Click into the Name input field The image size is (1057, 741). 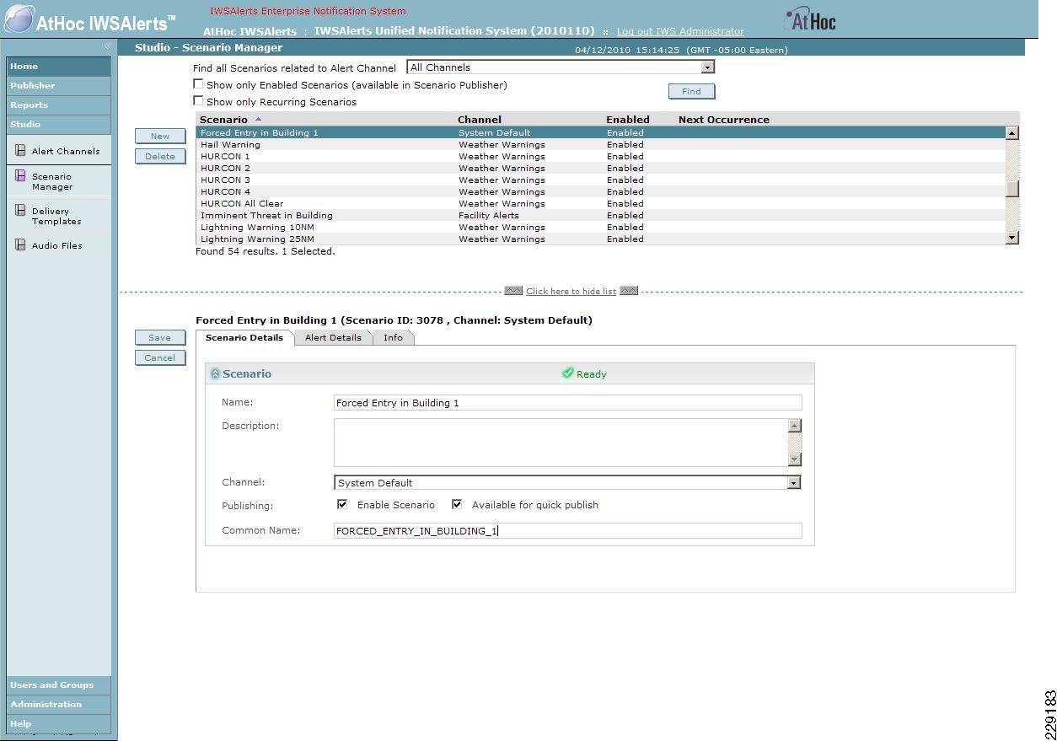point(567,403)
